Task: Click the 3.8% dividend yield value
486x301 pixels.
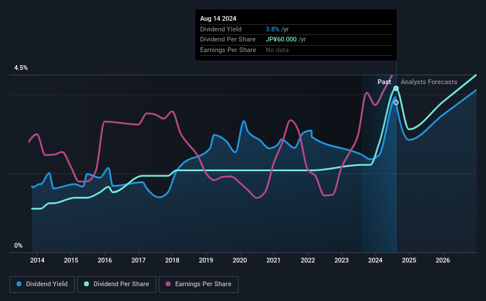Action: tap(272, 29)
